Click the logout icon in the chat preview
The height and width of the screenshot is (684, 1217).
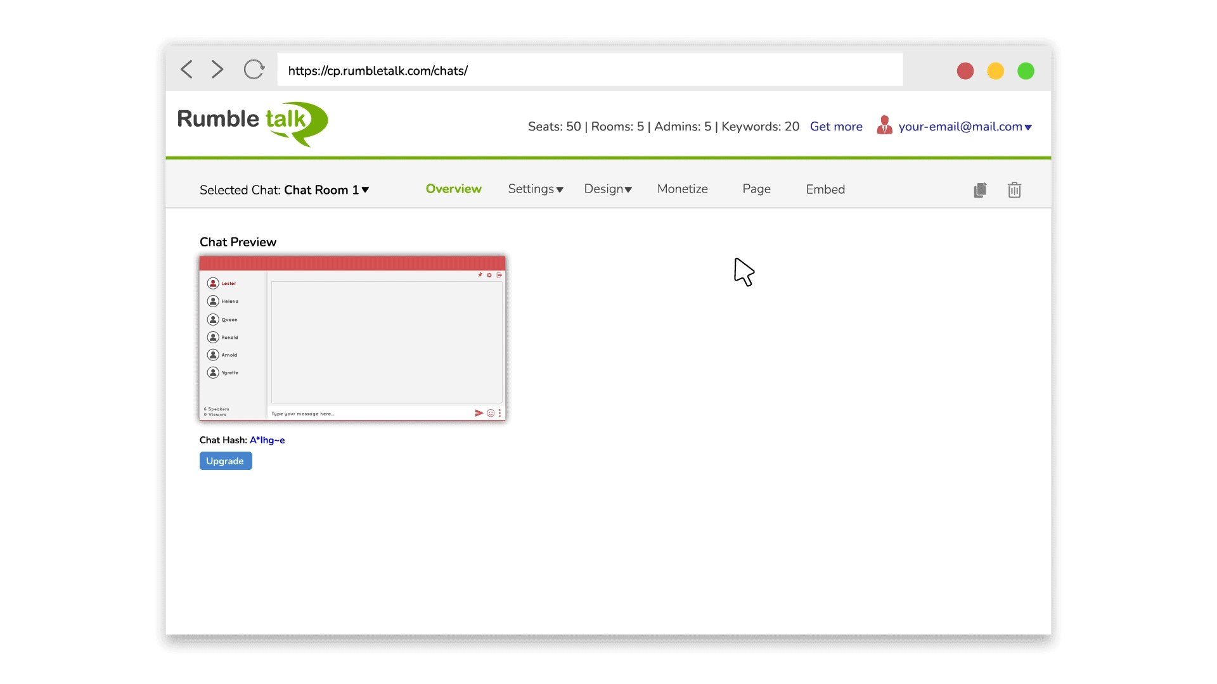pos(500,275)
